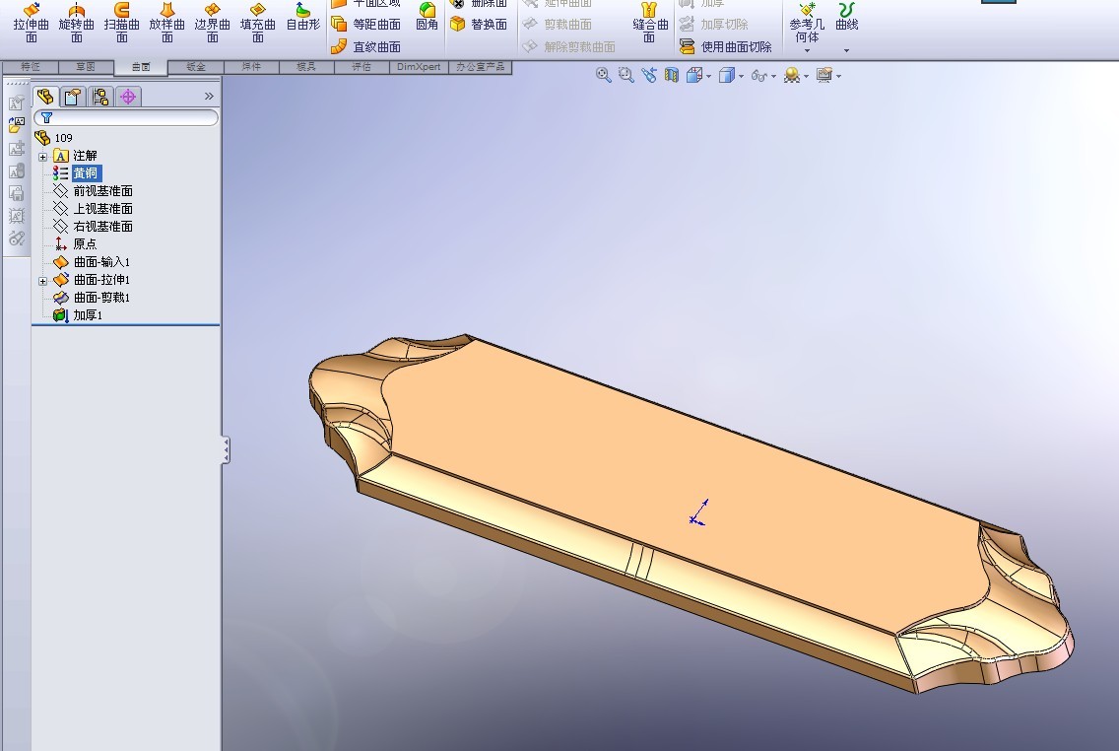Click the Hide/Show Items glasses icon
This screenshot has width=1119, height=751.
click(758, 76)
